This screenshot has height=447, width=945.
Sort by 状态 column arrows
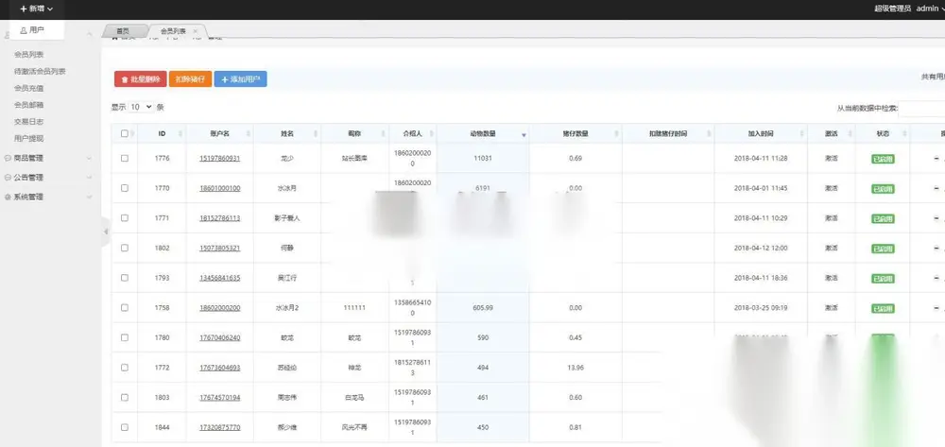point(904,134)
